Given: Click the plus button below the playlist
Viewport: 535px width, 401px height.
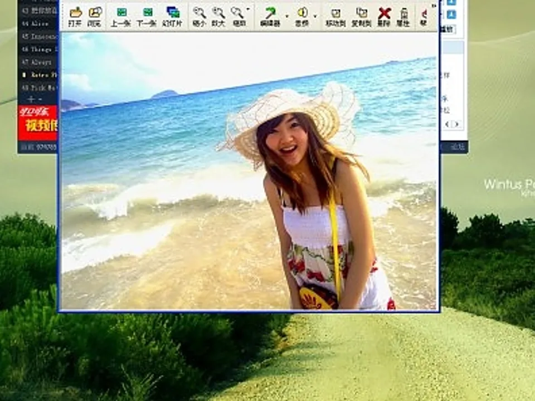Looking at the screenshot, I should tap(31, 99).
